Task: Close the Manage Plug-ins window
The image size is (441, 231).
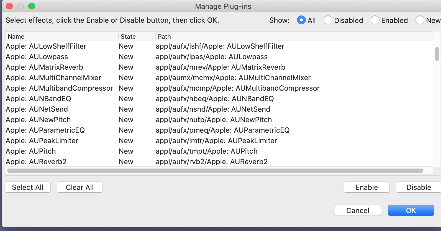Action: (x=9, y=6)
